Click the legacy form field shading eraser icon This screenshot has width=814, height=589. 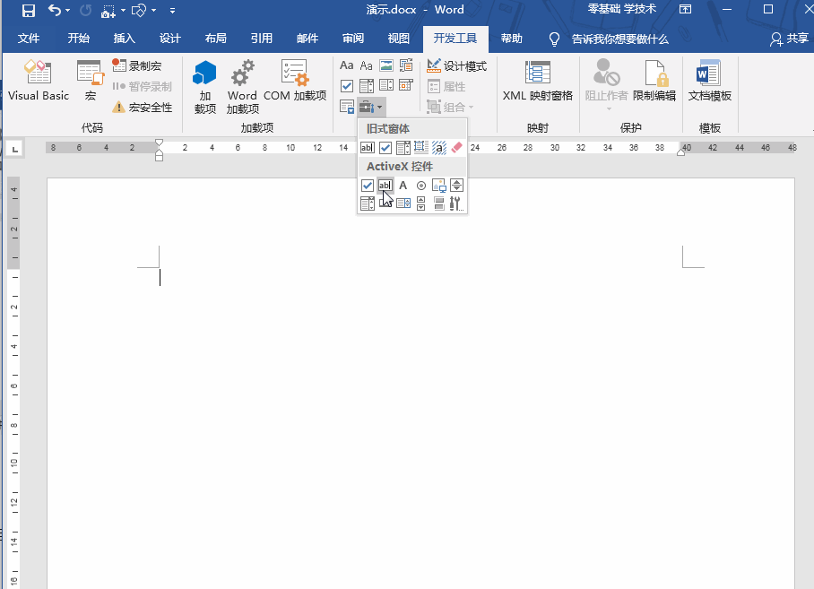coord(455,147)
